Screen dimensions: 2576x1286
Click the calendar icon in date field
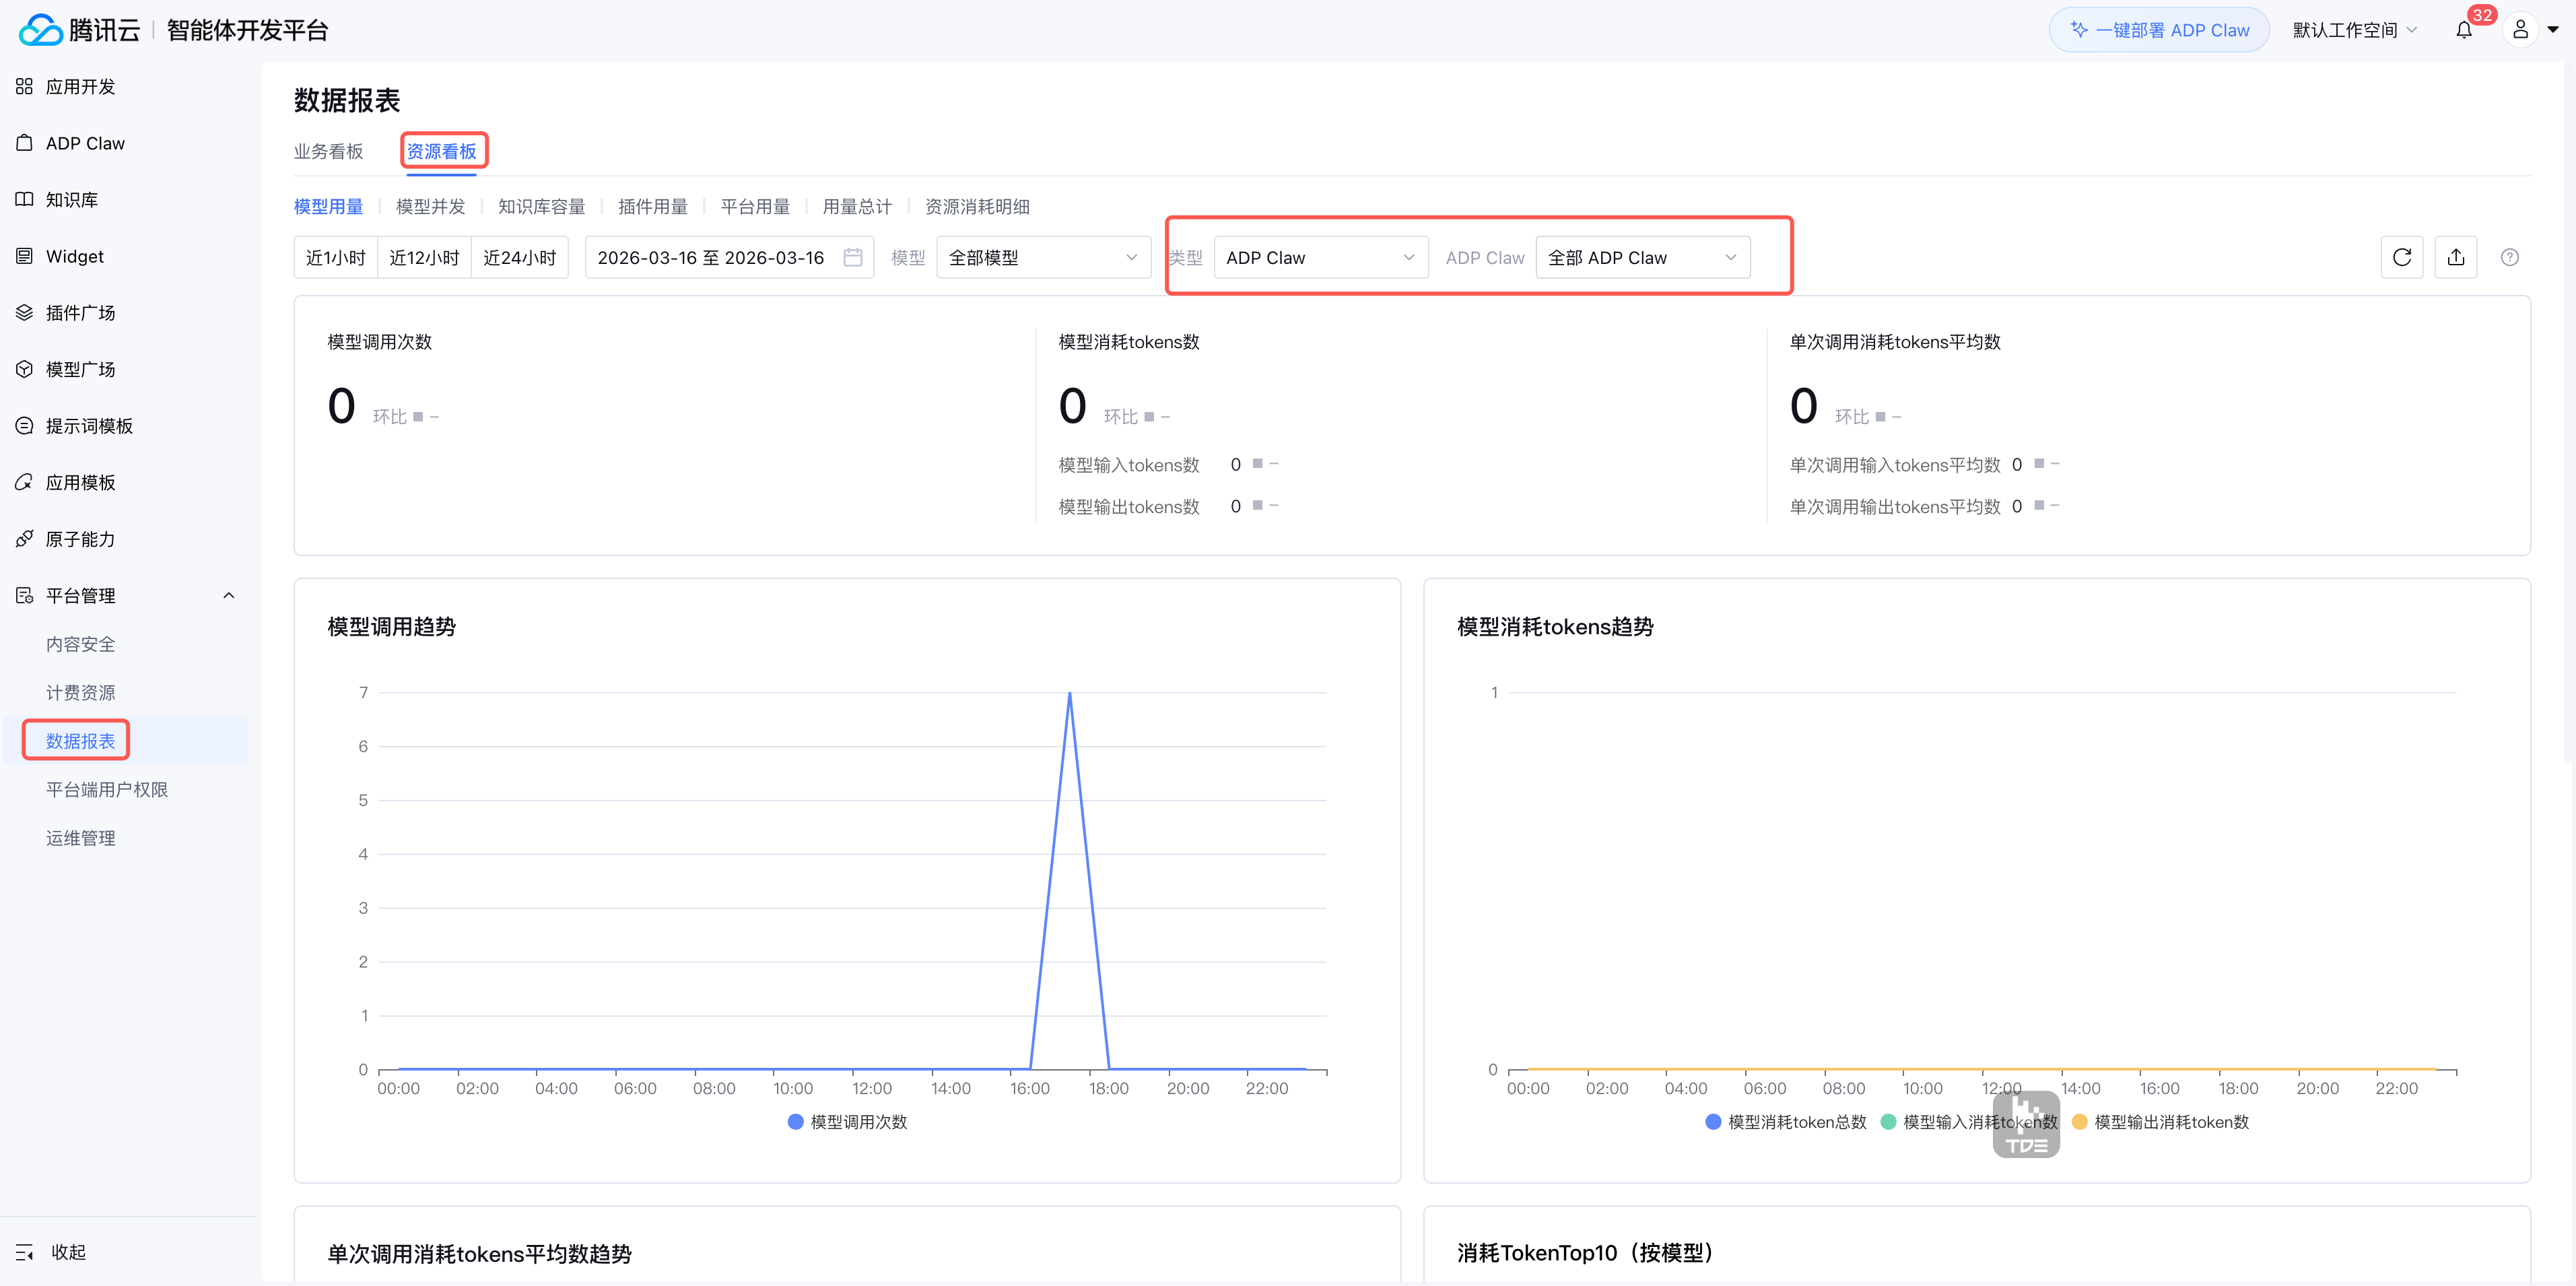tap(852, 257)
